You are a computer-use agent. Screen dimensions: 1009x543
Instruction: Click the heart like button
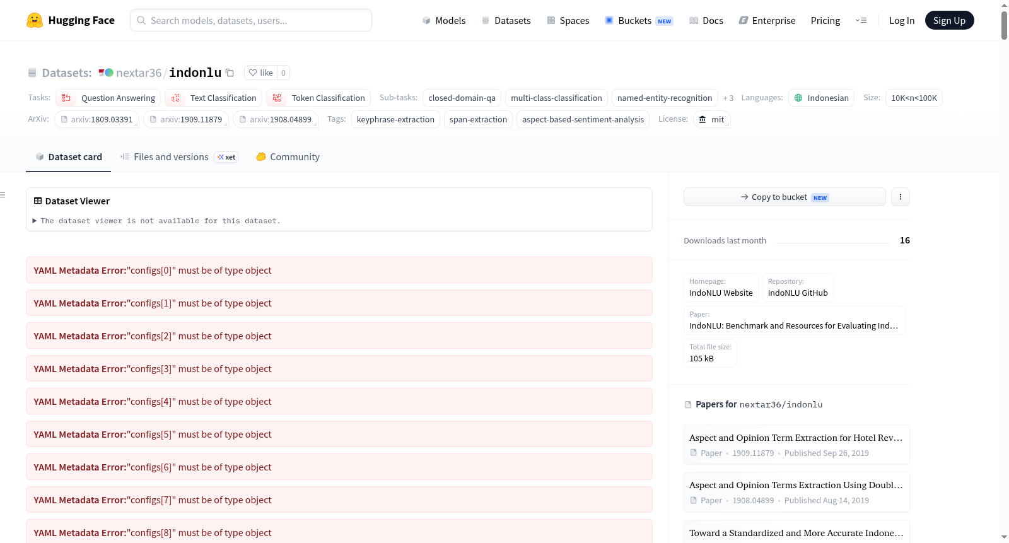(x=260, y=73)
